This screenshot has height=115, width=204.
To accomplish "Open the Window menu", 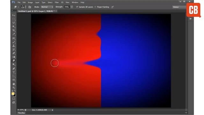I will click(75, 2).
